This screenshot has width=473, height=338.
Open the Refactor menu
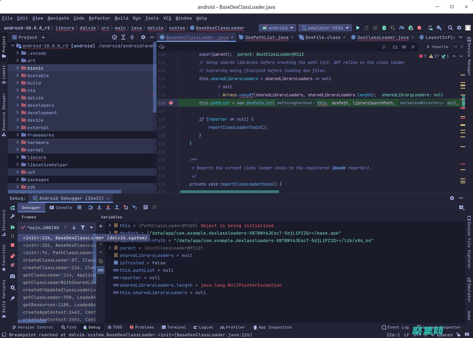pos(99,18)
